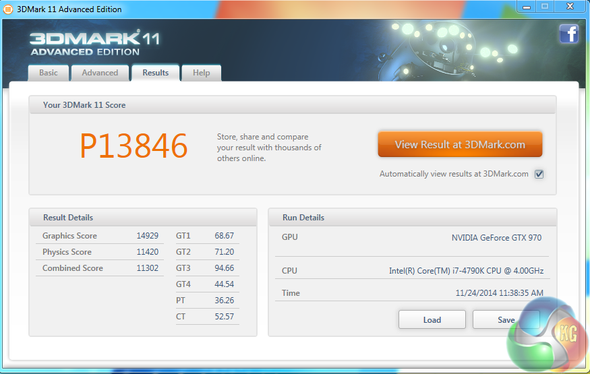The height and width of the screenshot is (374, 590).
Task: Go to the Help tab
Action: 201,73
